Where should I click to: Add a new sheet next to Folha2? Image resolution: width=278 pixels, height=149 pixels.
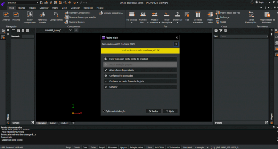[73, 123]
